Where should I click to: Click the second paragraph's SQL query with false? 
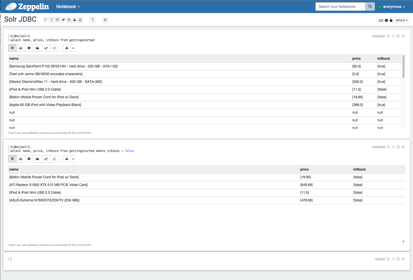pos(72,151)
